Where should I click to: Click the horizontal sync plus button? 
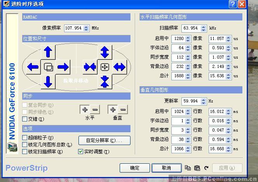[x=85, y=109]
